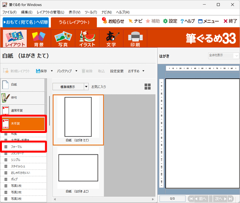Go to the first page in preview

(191, 199)
